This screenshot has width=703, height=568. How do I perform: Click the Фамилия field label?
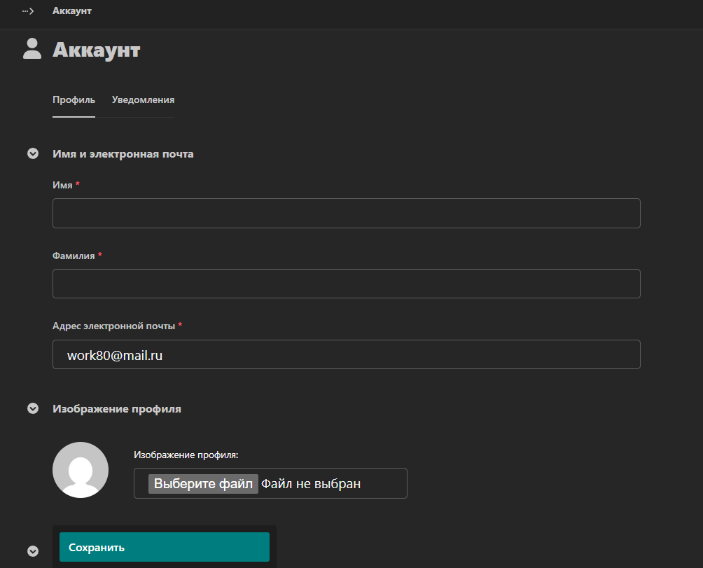click(x=74, y=256)
